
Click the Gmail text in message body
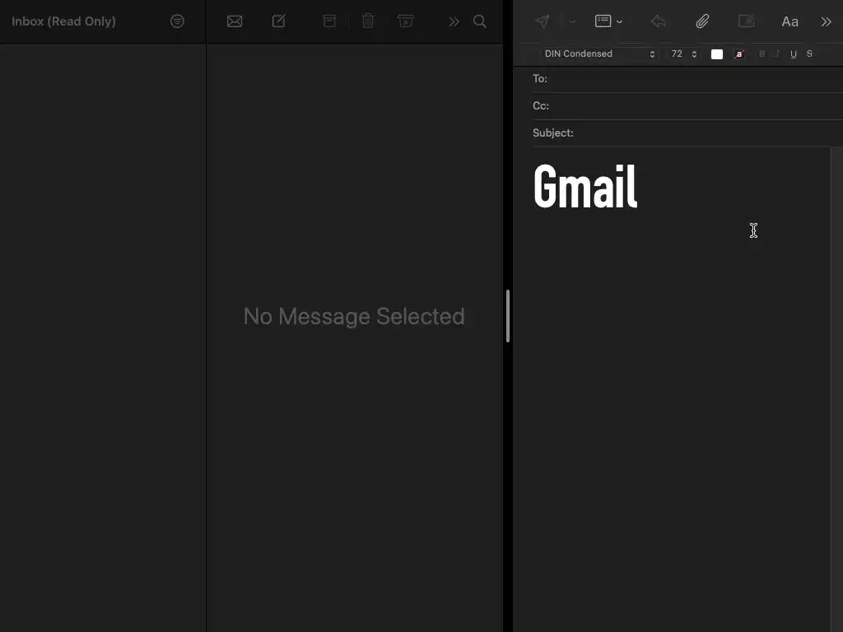pyautogui.click(x=585, y=186)
